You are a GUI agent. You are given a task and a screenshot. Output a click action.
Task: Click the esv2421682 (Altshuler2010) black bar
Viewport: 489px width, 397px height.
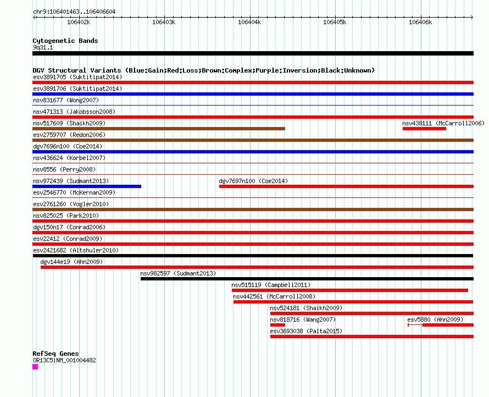[x=253, y=256]
